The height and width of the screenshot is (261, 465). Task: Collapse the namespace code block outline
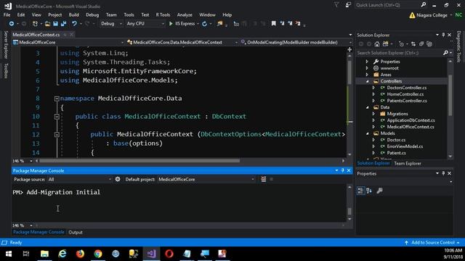tap(57, 99)
